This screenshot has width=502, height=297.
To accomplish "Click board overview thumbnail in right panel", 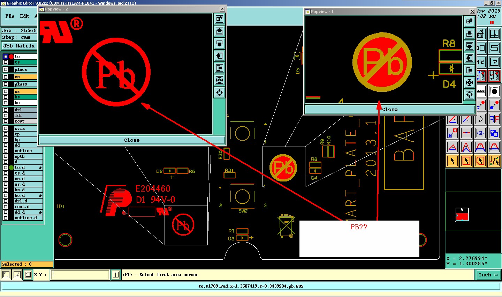I will [x=462, y=214].
